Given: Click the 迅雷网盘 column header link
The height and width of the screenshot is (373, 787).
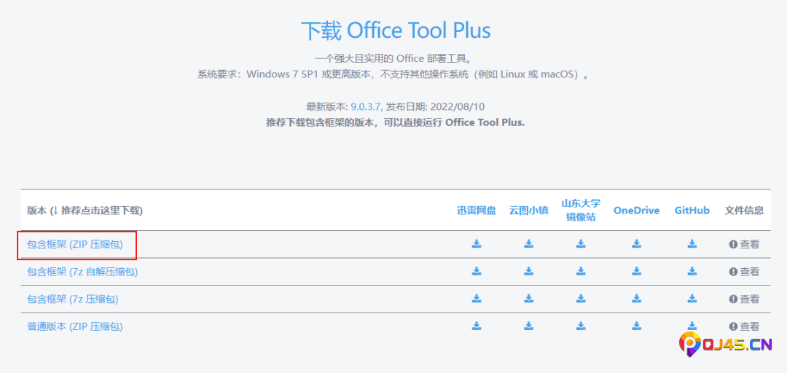Looking at the screenshot, I should [x=477, y=211].
